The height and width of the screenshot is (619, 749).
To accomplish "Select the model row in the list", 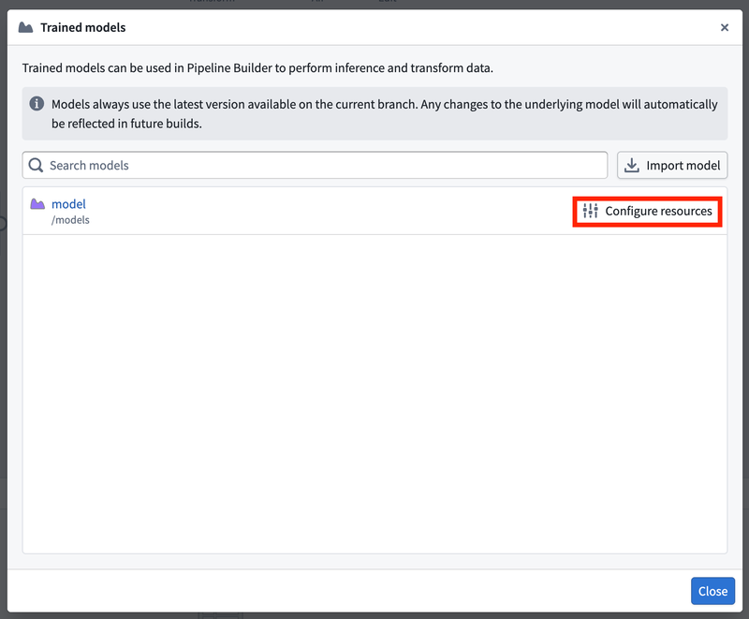I will (x=281, y=211).
